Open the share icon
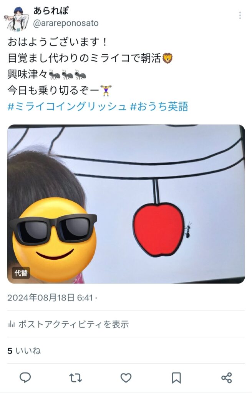252x394 pixels. (226, 378)
